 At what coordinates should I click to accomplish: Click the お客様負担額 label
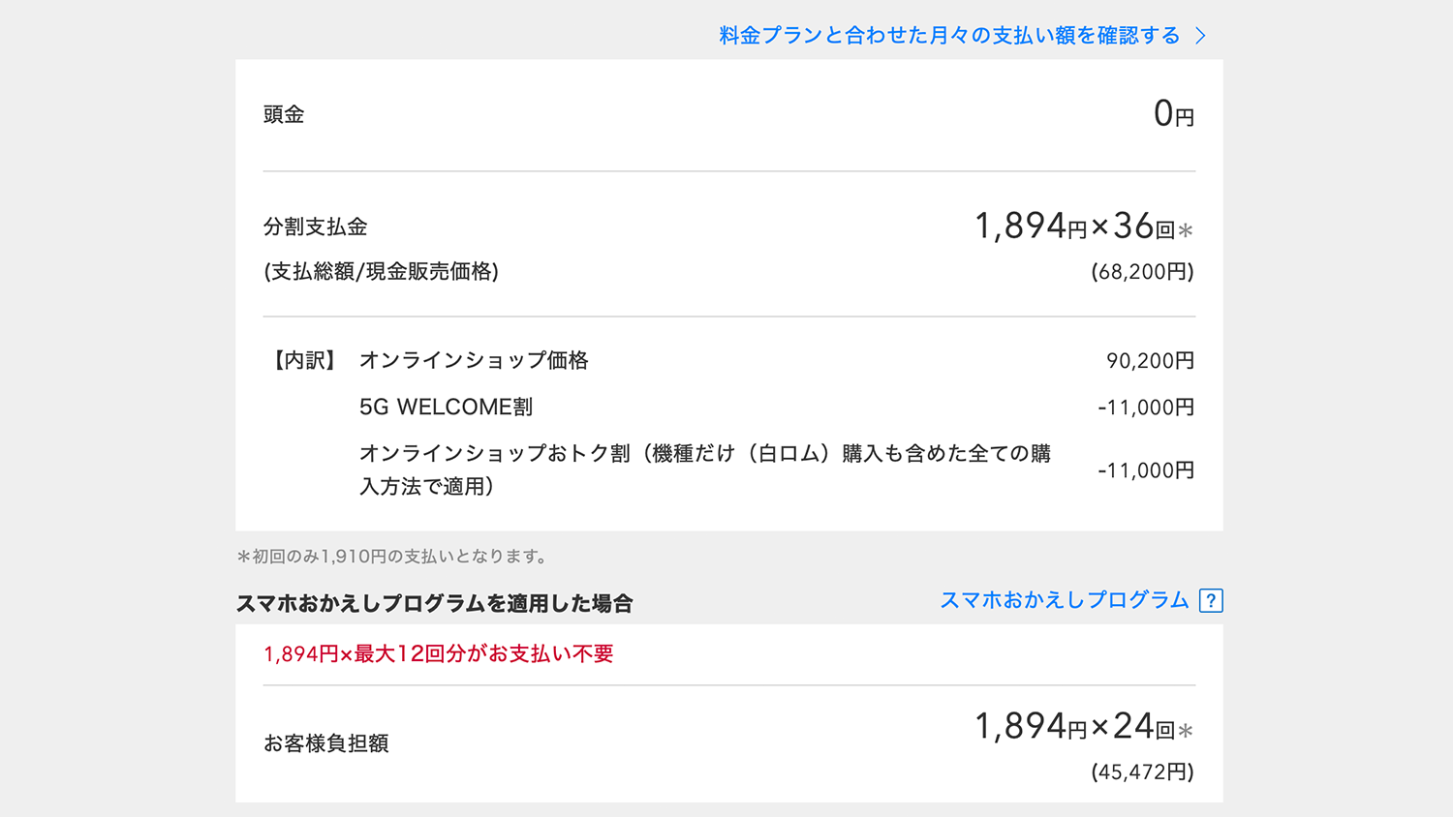coord(326,743)
